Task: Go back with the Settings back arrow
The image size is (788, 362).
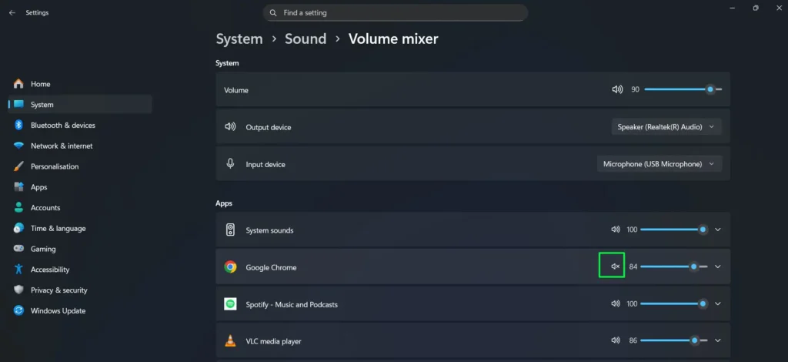Action: pyautogui.click(x=12, y=12)
